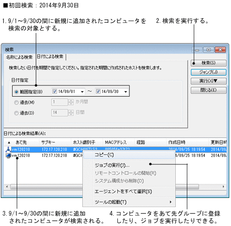Viewport: 231px width, 226px height.
Task: Toggle the start date 14/09/01 checkbox
Action: point(54,91)
